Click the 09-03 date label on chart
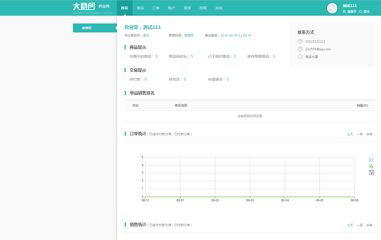Viewport: 381px width, 240px height. (250, 200)
